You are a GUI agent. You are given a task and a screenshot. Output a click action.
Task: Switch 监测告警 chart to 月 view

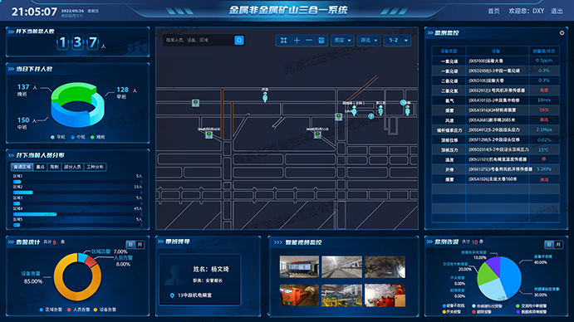558,245
